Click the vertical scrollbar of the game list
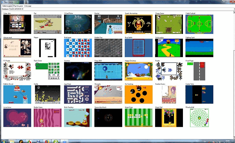This screenshot has height=143, width=235. pyautogui.click(x=234, y=75)
